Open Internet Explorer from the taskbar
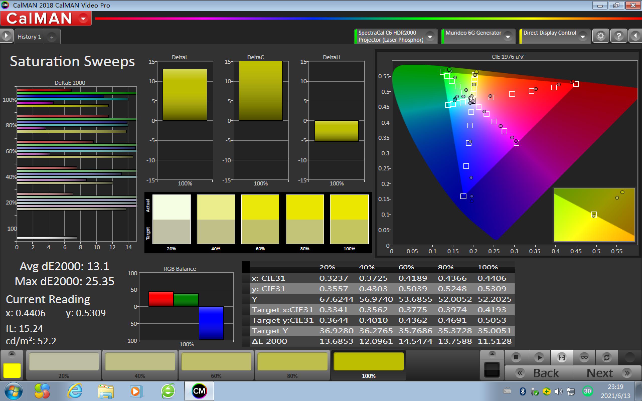The width and height of the screenshot is (642, 401). coord(75,391)
